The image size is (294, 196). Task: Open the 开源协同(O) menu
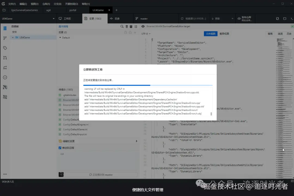click(71, 4)
